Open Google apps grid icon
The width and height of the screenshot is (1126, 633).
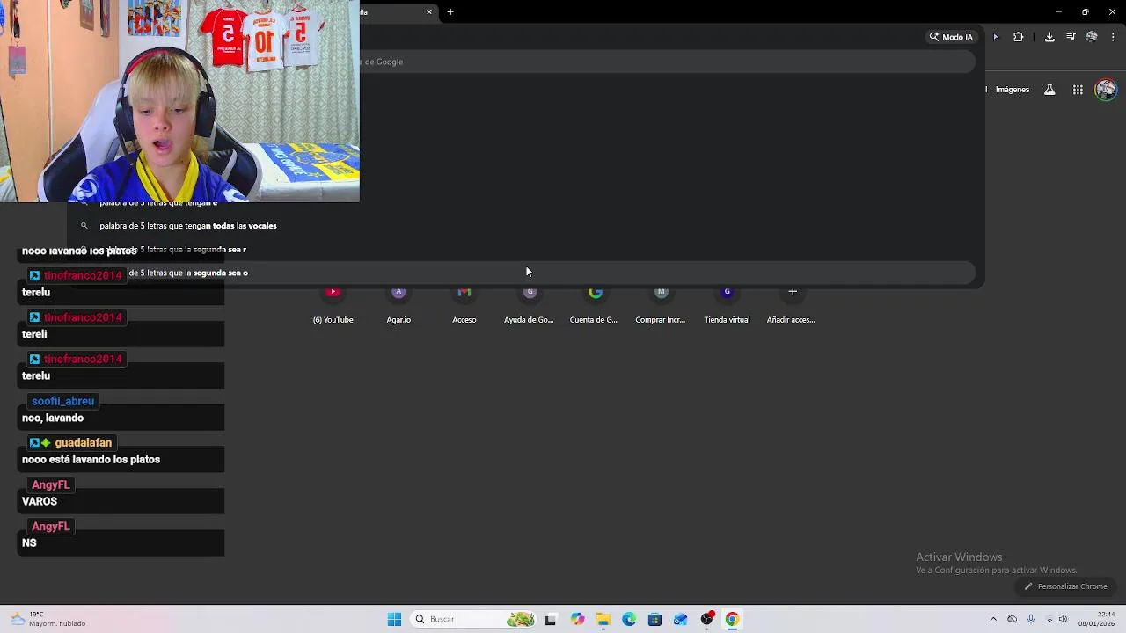coord(1078,90)
